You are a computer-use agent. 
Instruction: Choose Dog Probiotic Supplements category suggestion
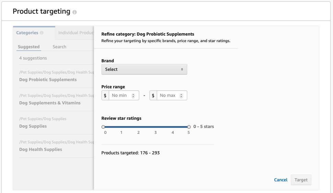pos(48,80)
